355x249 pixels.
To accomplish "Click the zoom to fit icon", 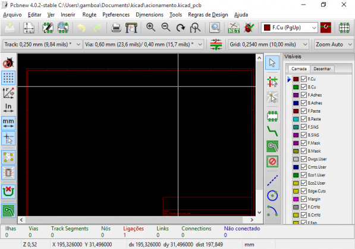I will (195, 27).
